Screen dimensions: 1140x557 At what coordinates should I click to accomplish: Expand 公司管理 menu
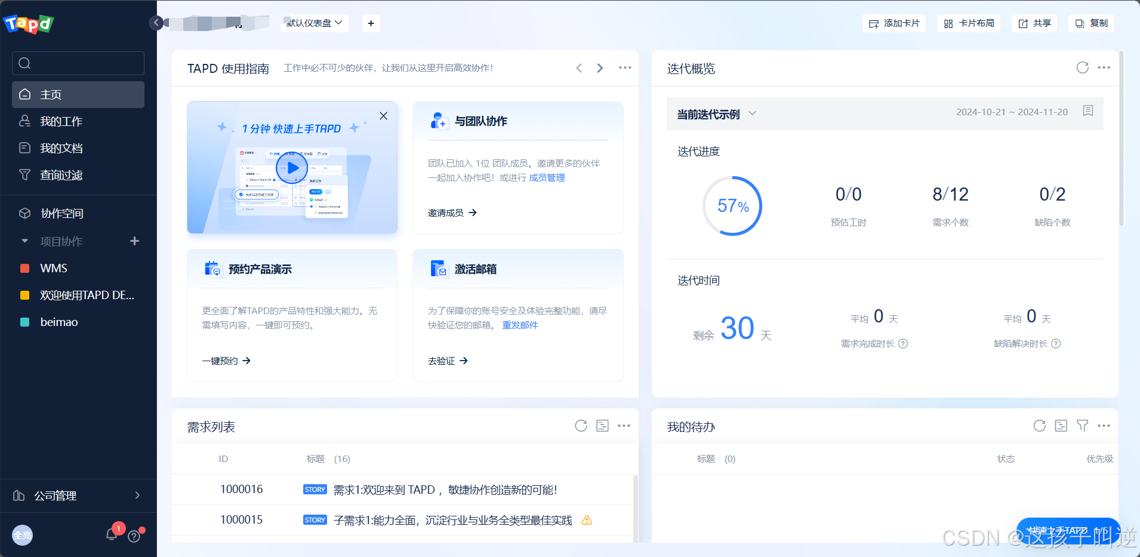tap(78, 496)
